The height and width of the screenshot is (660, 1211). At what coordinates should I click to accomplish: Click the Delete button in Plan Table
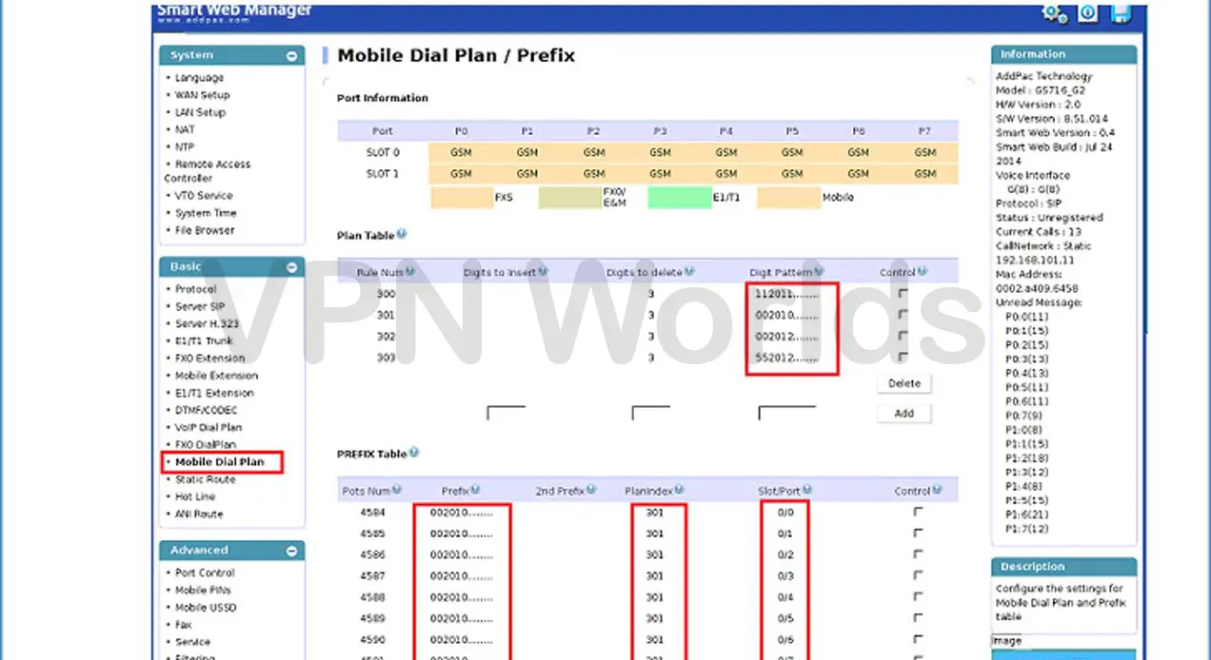pyautogui.click(x=903, y=382)
